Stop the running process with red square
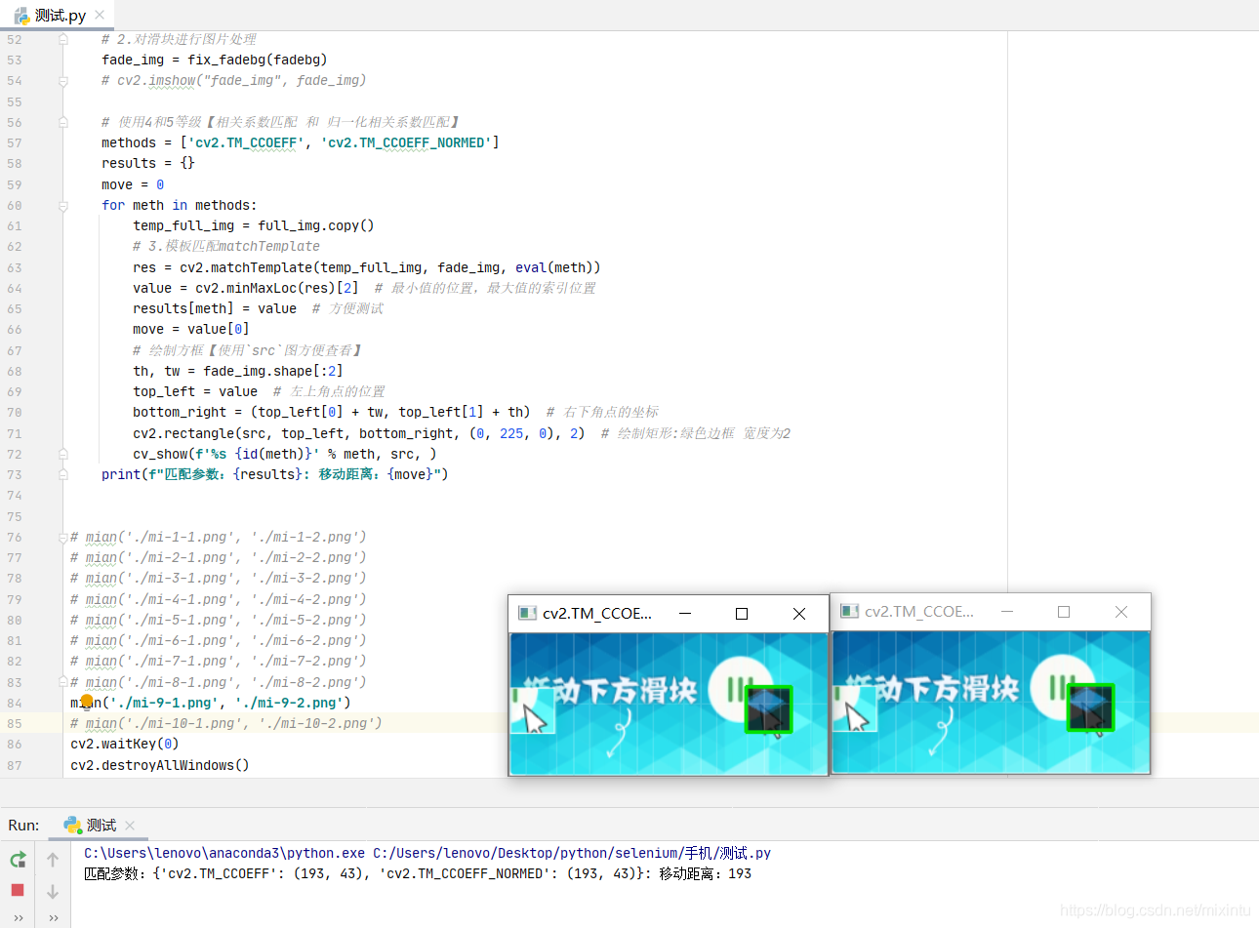 (18, 890)
